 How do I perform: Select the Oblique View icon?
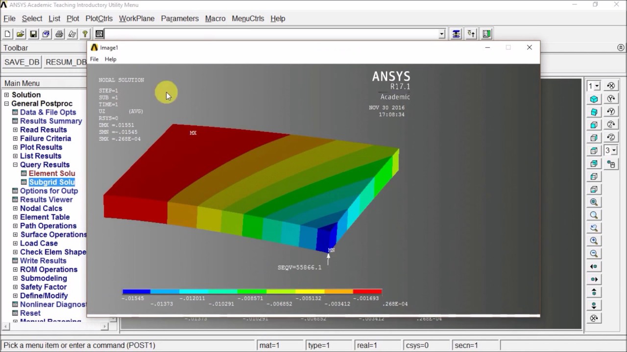tap(594, 112)
